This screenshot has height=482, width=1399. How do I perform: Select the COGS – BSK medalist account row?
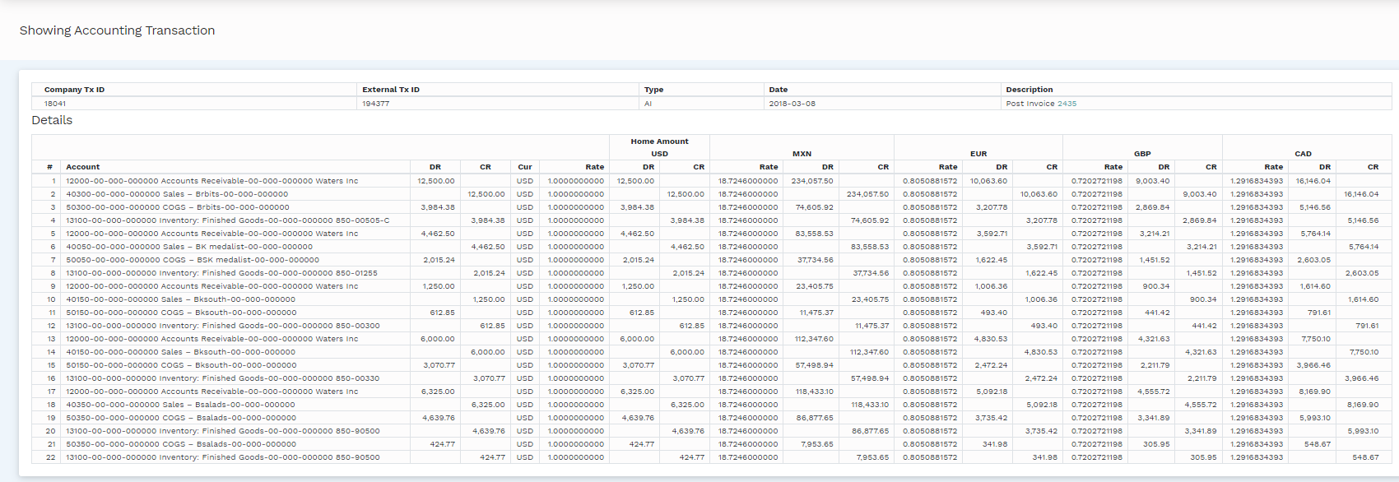[193, 260]
